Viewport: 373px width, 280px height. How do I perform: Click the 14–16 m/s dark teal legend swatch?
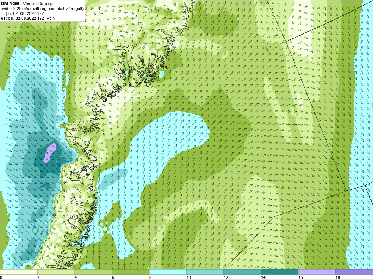coord(279,272)
